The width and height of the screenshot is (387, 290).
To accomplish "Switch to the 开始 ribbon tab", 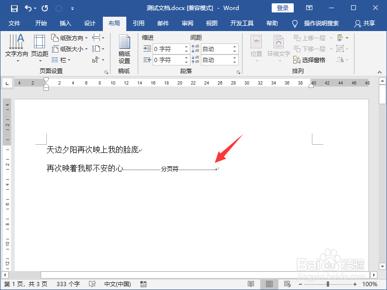I will pos(41,23).
